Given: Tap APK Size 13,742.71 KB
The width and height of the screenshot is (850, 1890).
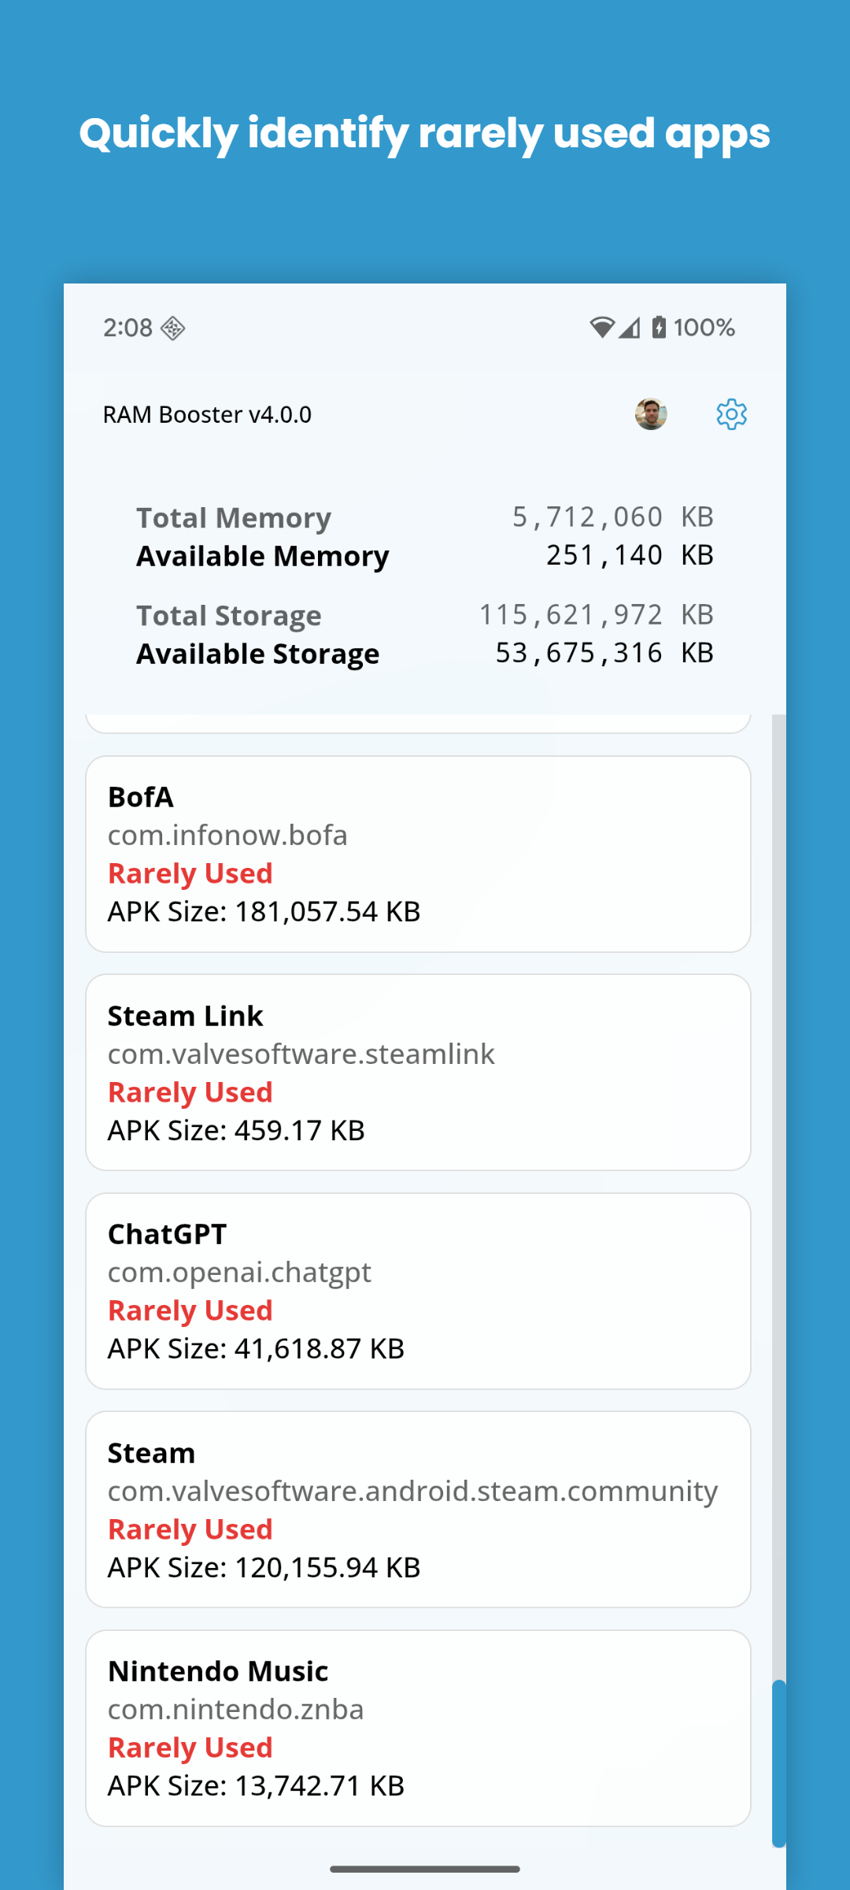Looking at the screenshot, I should 256,1786.
